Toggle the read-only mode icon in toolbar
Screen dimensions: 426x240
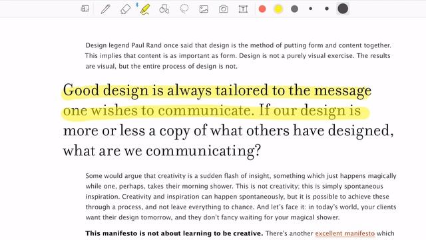[85, 9]
